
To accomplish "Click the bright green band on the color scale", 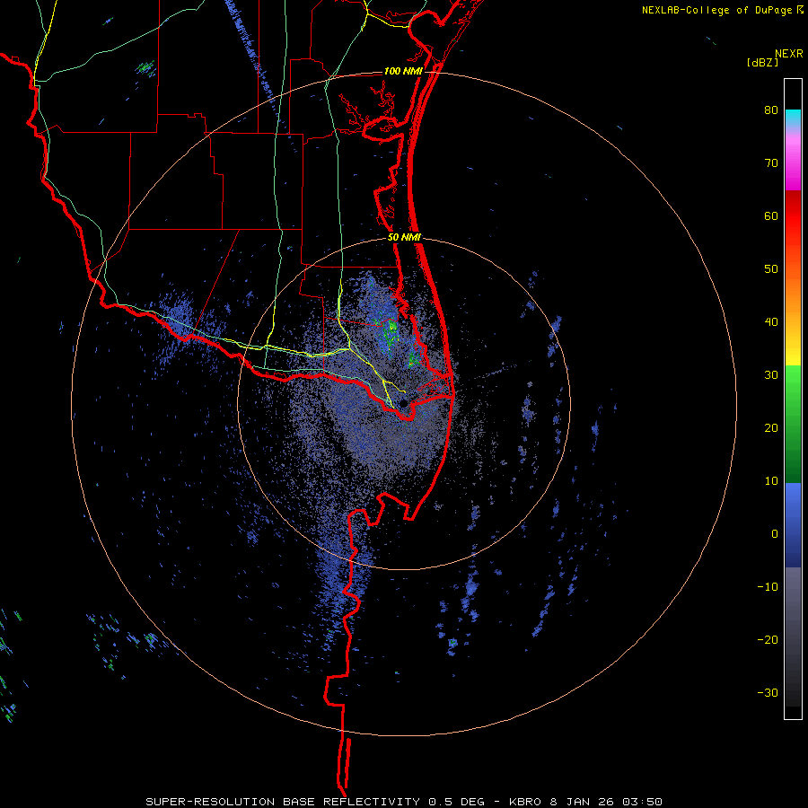I will (x=793, y=382).
